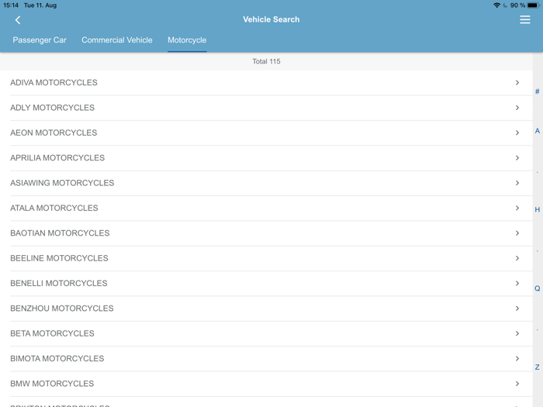Viewport: 543px width, 407px height.
Task: Tap the Do Not Disturb moon icon
Action: [x=505, y=5]
